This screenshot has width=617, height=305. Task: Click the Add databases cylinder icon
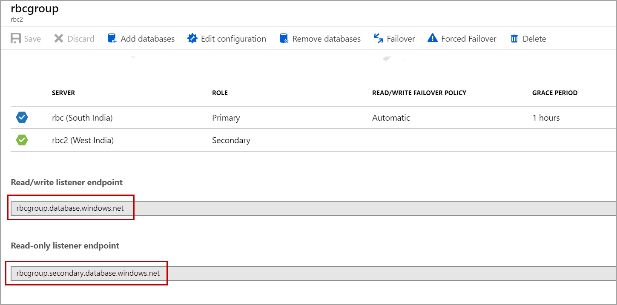[x=112, y=39]
